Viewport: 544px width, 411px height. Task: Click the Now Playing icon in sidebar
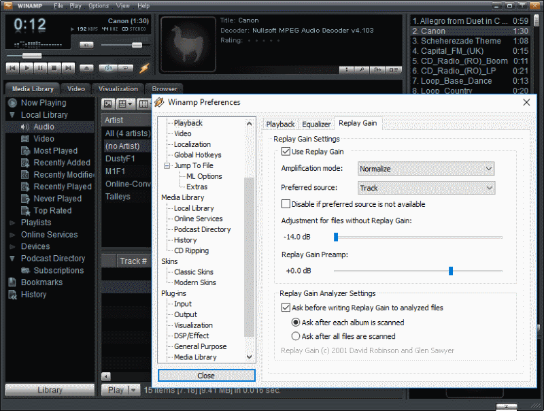click(x=12, y=103)
